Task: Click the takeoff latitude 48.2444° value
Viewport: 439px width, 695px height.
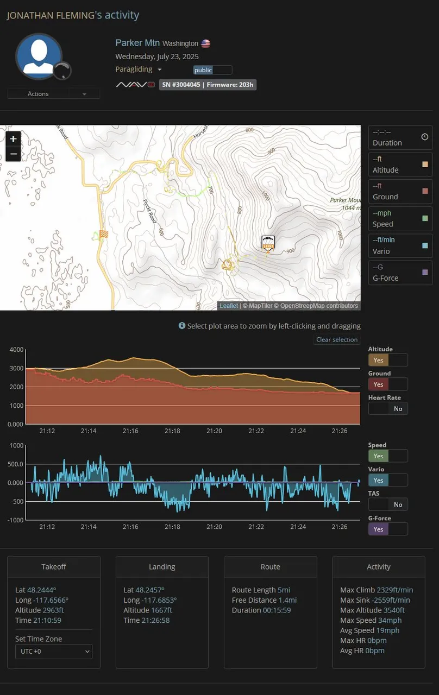Action: click(42, 590)
